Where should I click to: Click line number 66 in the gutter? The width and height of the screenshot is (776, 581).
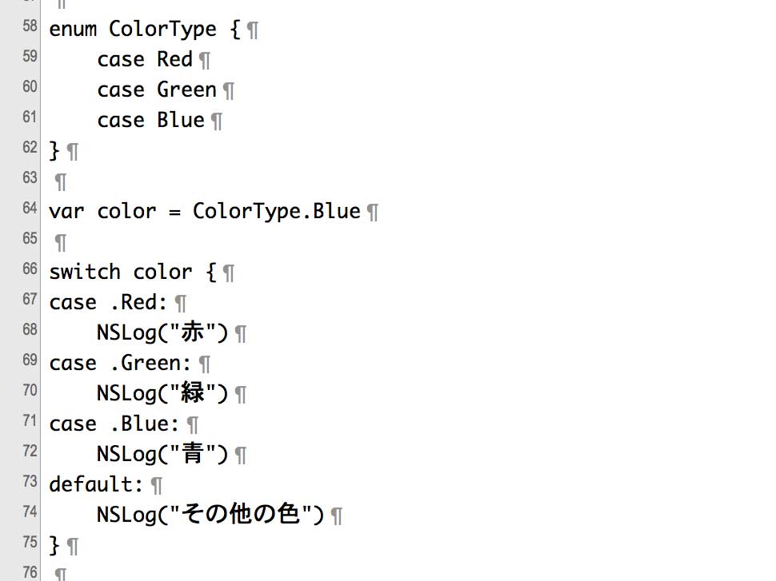pos(30,269)
